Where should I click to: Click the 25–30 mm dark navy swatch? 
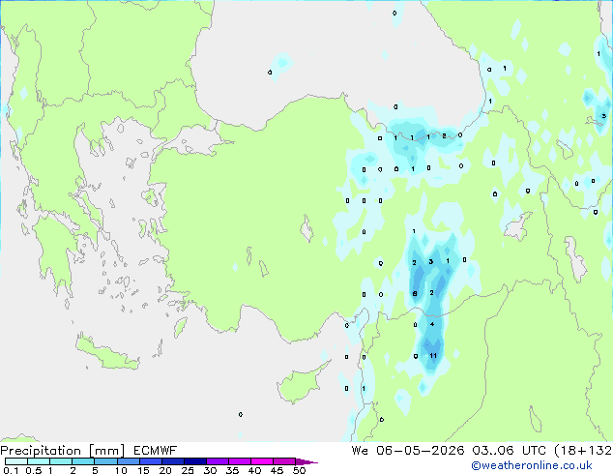(194, 461)
